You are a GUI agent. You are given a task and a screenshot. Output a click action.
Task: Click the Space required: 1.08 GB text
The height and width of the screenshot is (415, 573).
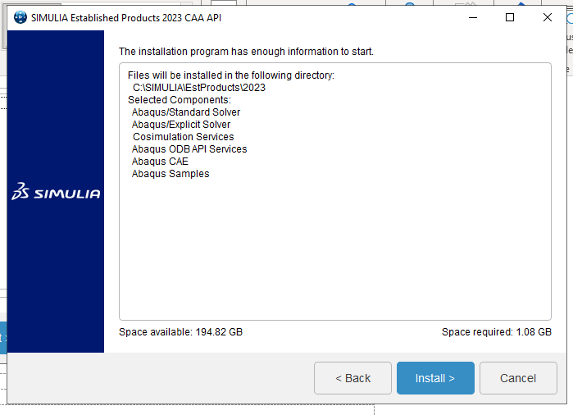(x=497, y=332)
